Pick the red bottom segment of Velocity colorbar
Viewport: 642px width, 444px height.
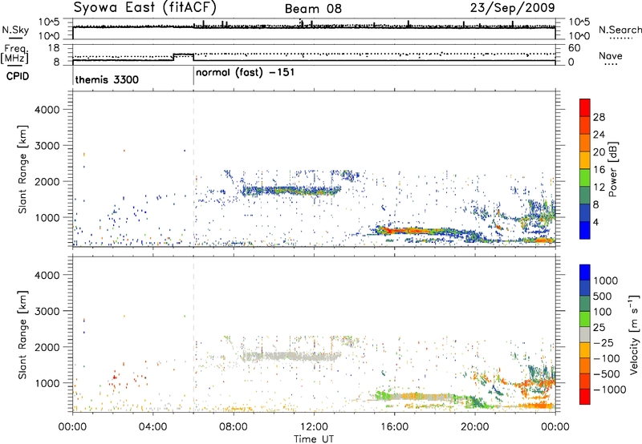click(x=585, y=397)
